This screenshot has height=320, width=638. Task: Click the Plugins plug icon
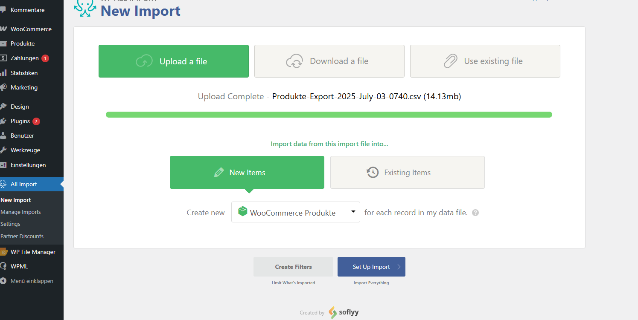3,121
